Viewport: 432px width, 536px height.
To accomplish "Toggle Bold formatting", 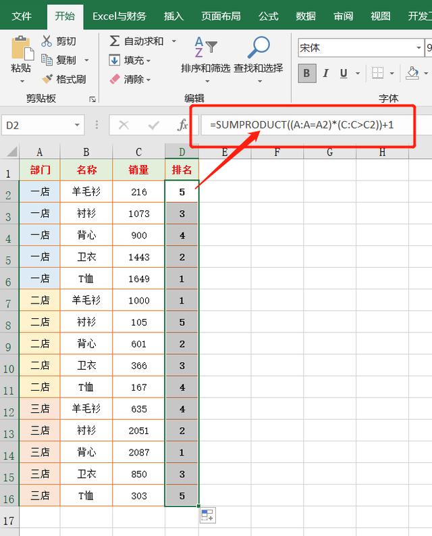I will [306, 73].
